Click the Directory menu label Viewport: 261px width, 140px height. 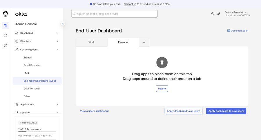pyautogui.click(x=26, y=41)
